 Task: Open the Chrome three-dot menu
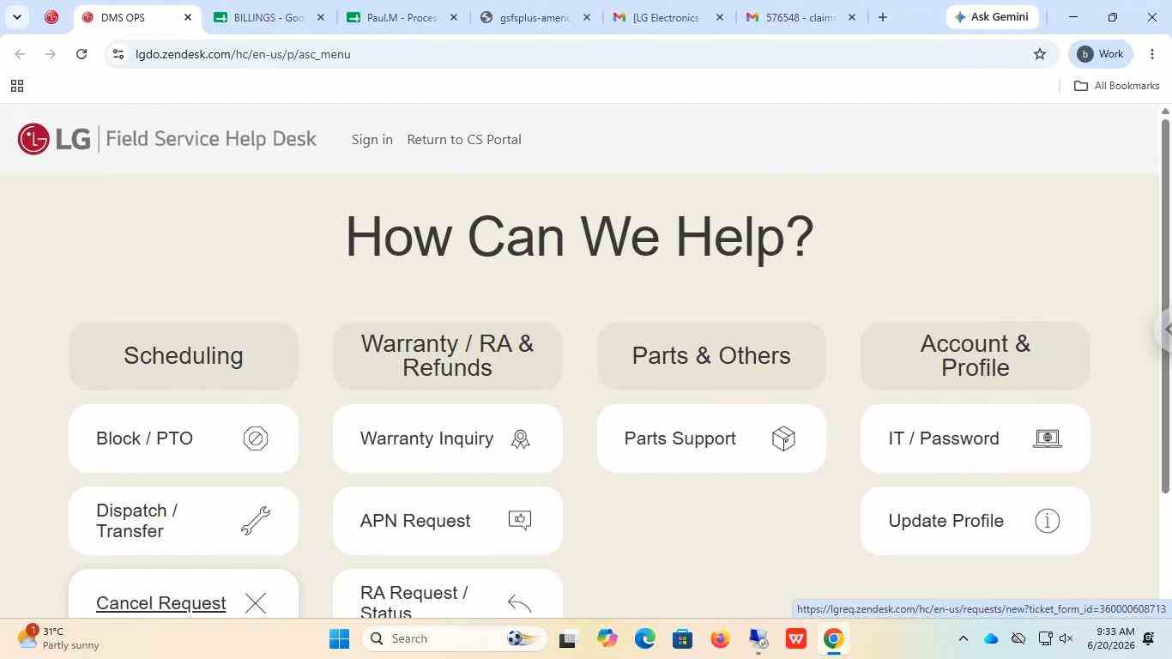pos(1152,54)
